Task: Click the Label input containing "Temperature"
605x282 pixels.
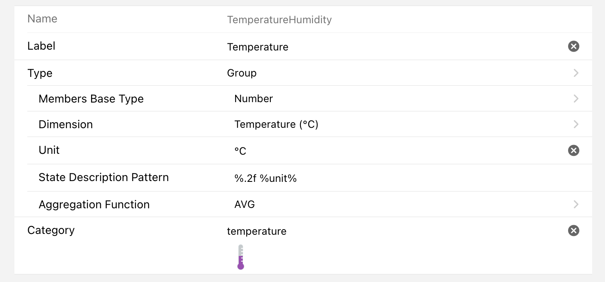Action: coord(258,47)
